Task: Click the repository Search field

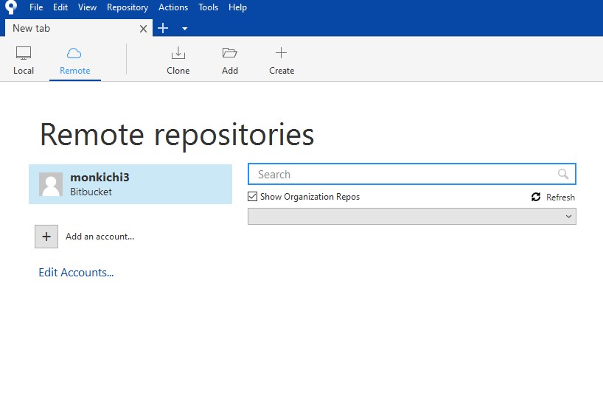Action: click(x=404, y=175)
